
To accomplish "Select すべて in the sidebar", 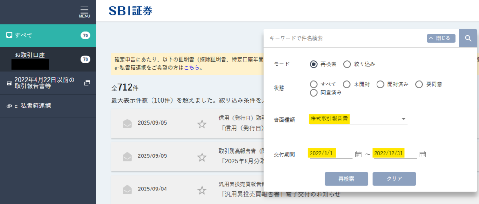I will 48,35.
